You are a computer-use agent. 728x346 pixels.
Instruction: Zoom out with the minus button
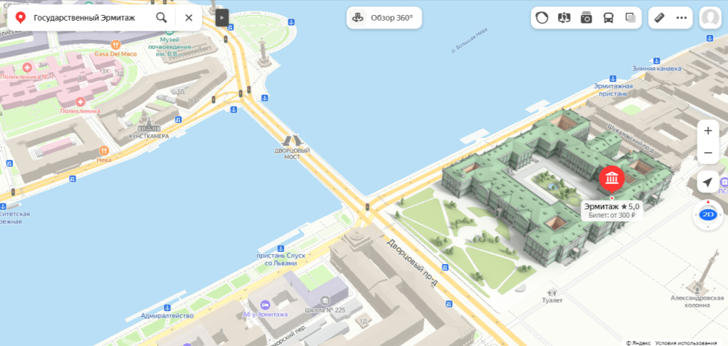(708, 153)
